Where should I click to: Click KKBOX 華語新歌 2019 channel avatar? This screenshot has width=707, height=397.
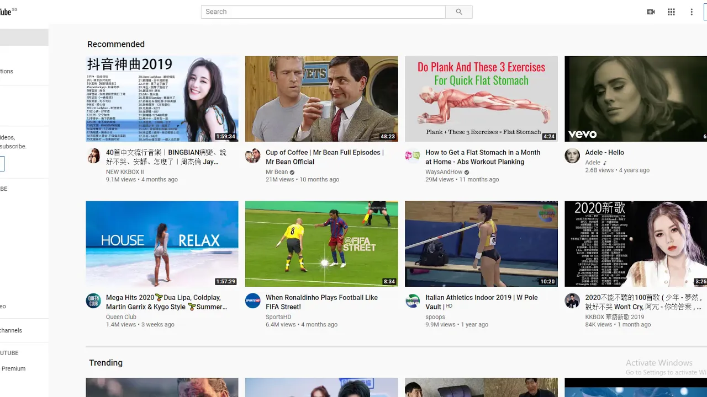click(572, 301)
